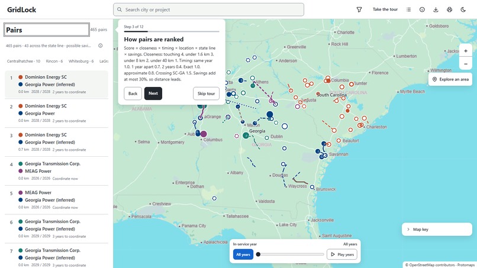Click the Explore an area button
Image resolution: width=477 pixels, height=268 pixels.
coord(450,79)
